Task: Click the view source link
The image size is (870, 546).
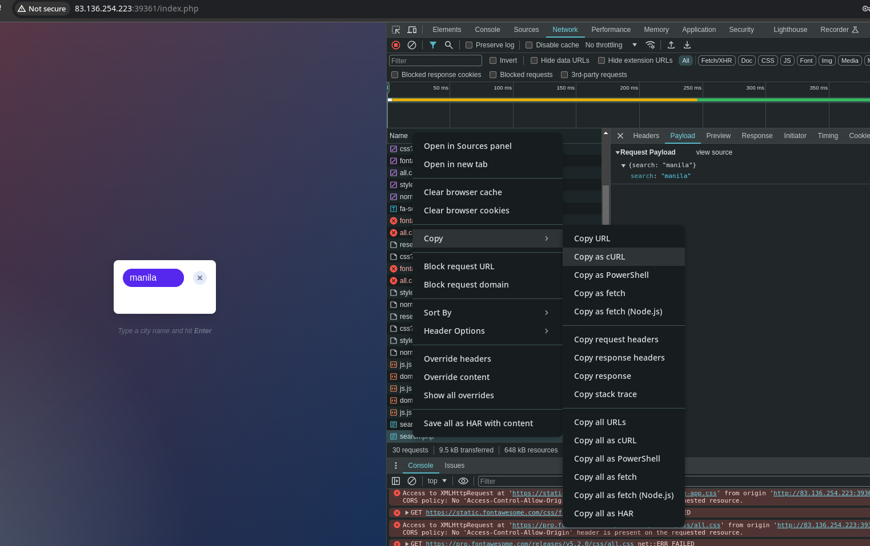Action: point(713,152)
